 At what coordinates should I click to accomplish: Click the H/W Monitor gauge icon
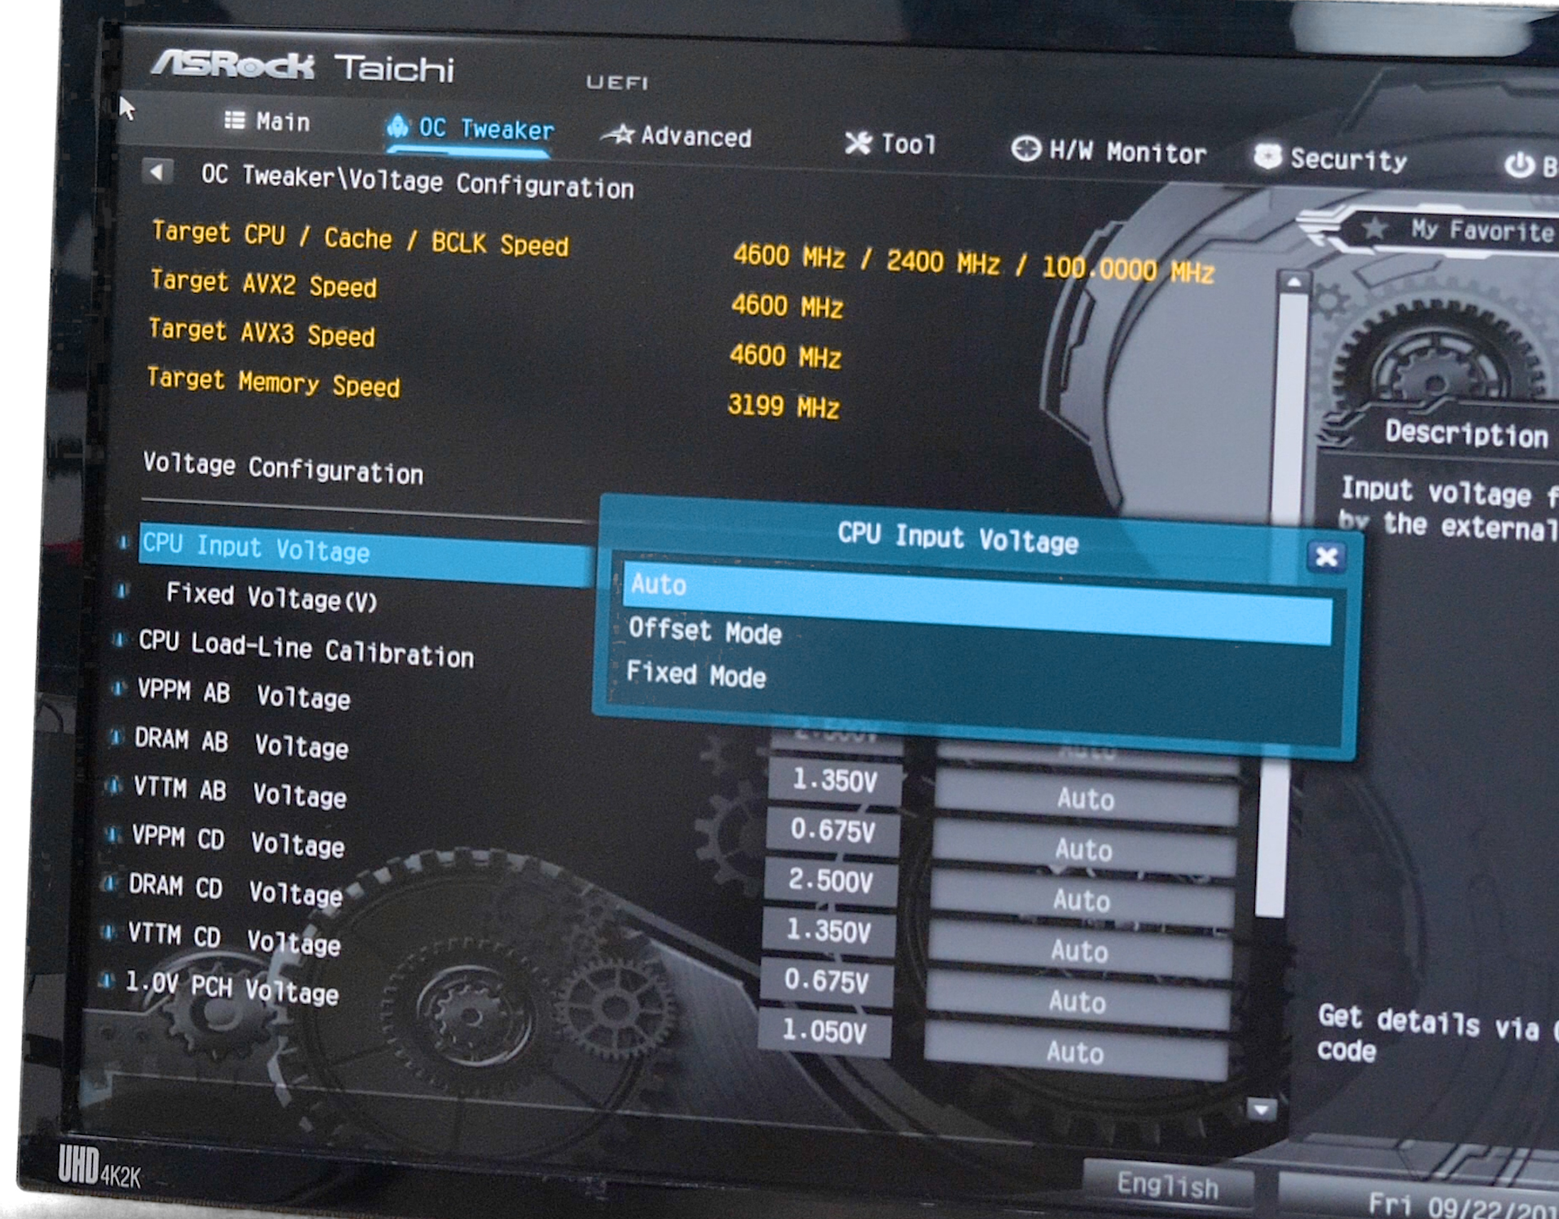point(1026,149)
